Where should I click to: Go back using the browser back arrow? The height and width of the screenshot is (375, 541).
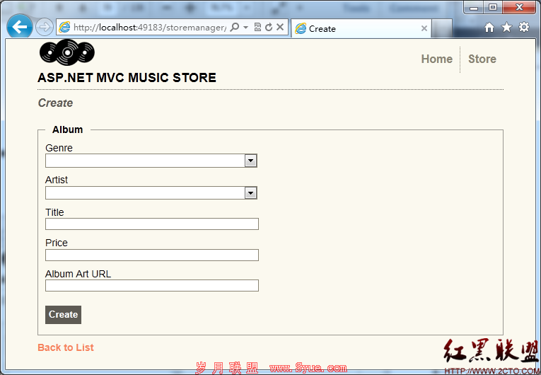coord(19,27)
